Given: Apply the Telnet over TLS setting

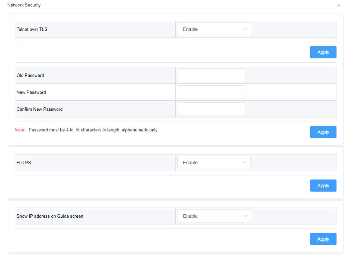Looking at the screenshot, I should [x=323, y=52].
